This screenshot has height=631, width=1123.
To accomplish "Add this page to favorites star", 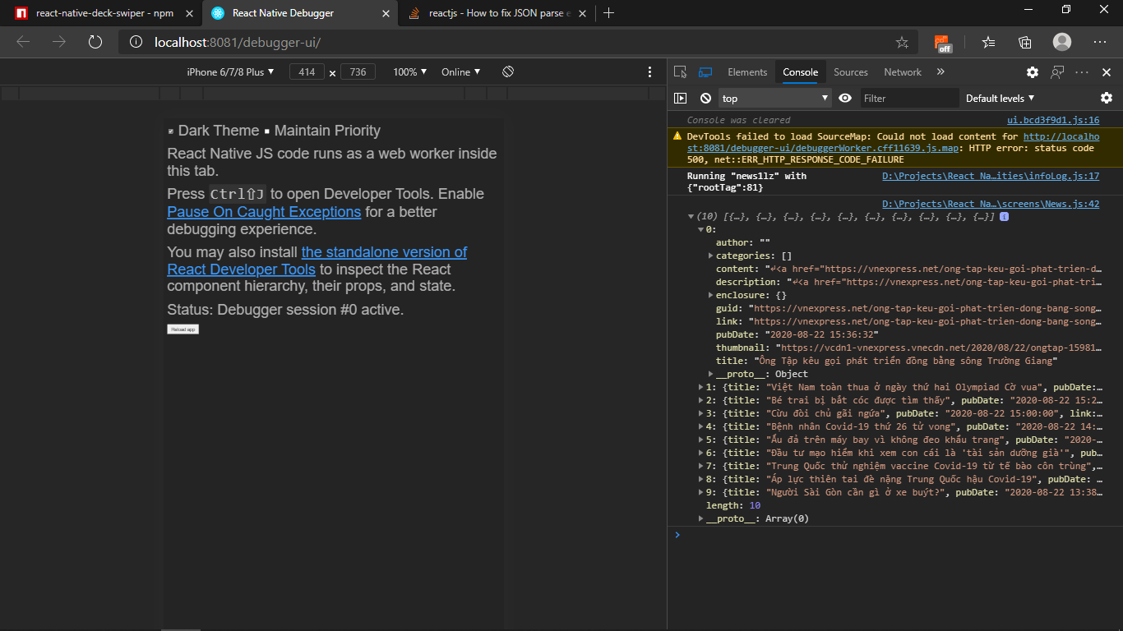I will pos(902,42).
